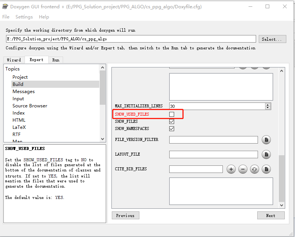
Task: Click the LAYOUT_FILE label
Action: coord(127,154)
